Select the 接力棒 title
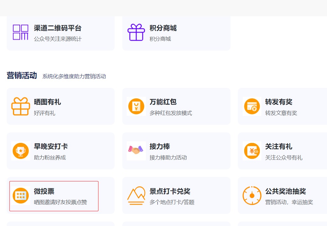The height and width of the screenshot is (226, 327). pos(160,146)
